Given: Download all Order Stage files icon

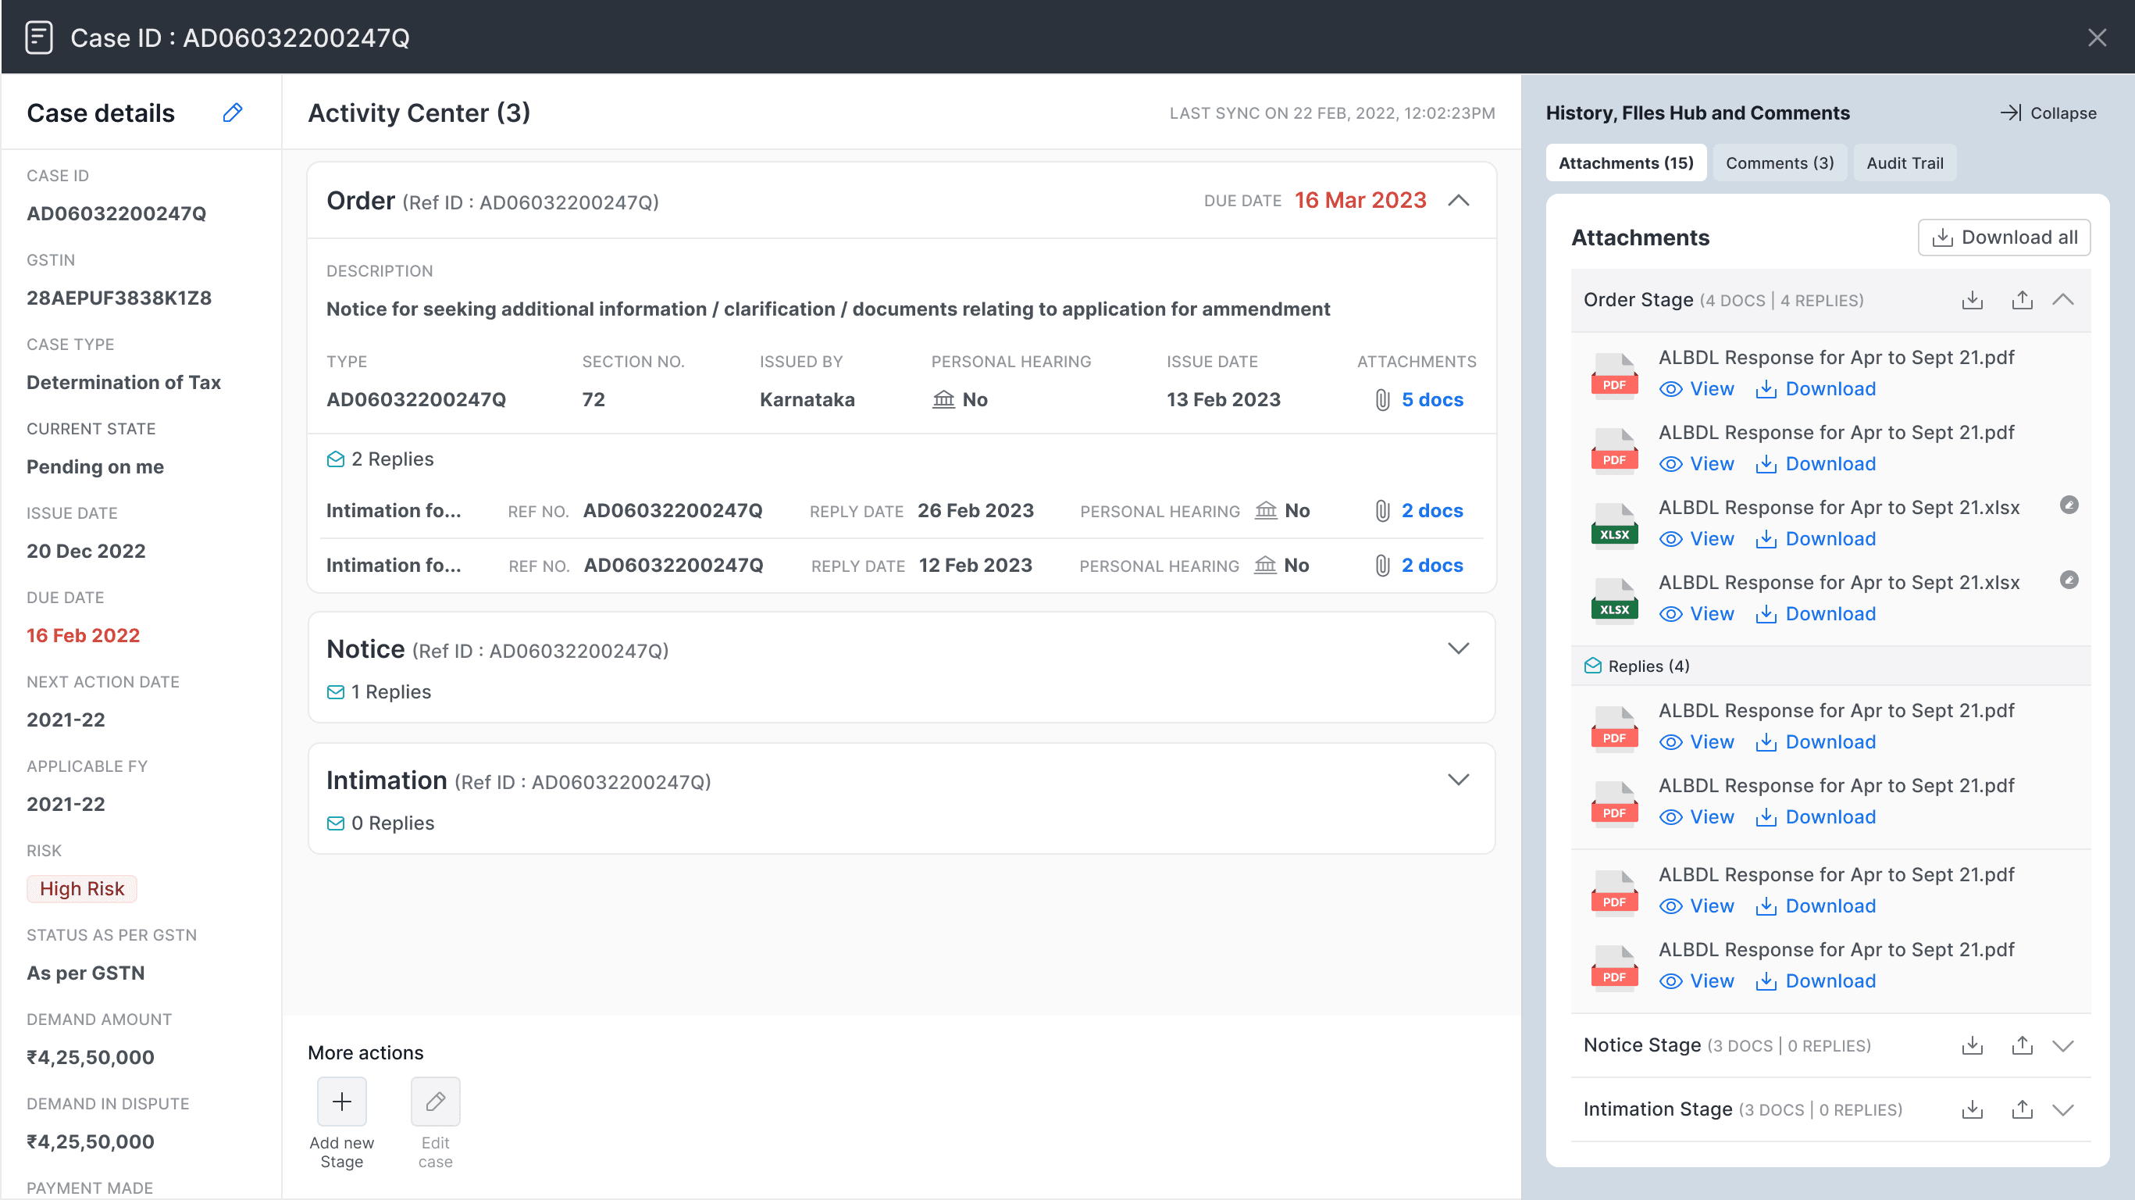Looking at the screenshot, I should click(1973, 299).
